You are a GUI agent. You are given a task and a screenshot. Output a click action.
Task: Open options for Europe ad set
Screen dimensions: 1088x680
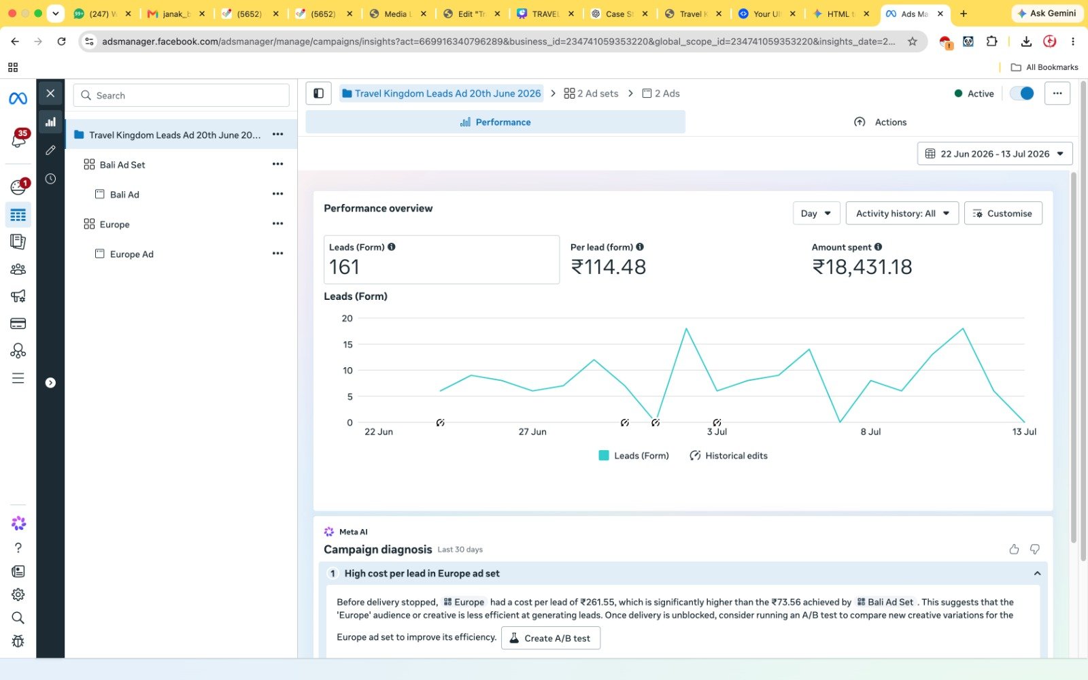coord(277,224)
